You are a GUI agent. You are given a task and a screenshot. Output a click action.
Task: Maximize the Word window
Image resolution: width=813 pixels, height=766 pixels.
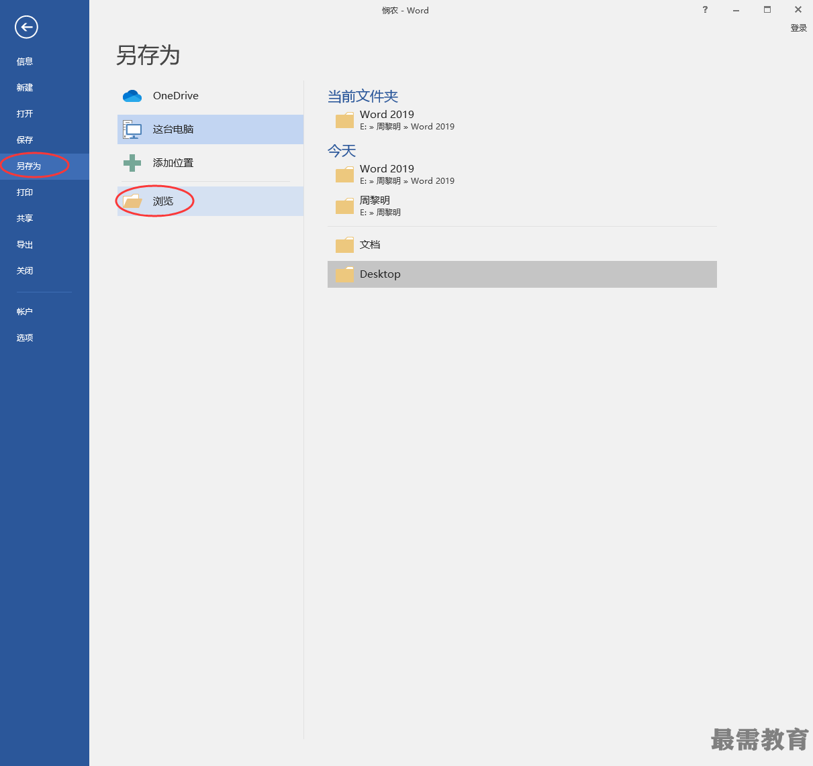(x=767, y=10)
